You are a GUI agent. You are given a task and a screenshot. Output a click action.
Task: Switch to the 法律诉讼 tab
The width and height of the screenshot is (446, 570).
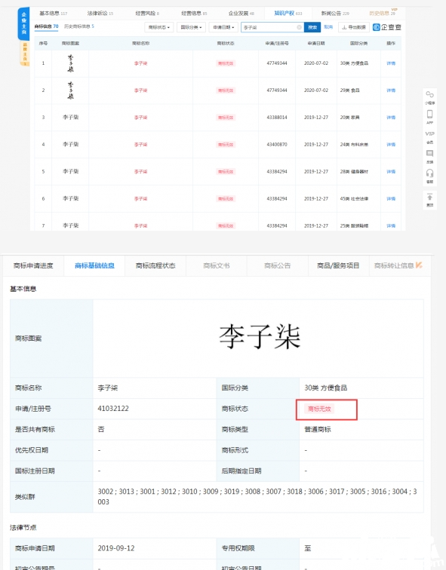tap(100, 13)
